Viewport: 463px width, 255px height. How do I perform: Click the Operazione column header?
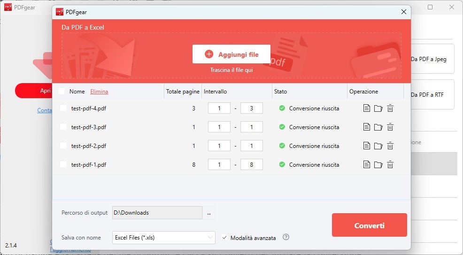pos(363,92)
